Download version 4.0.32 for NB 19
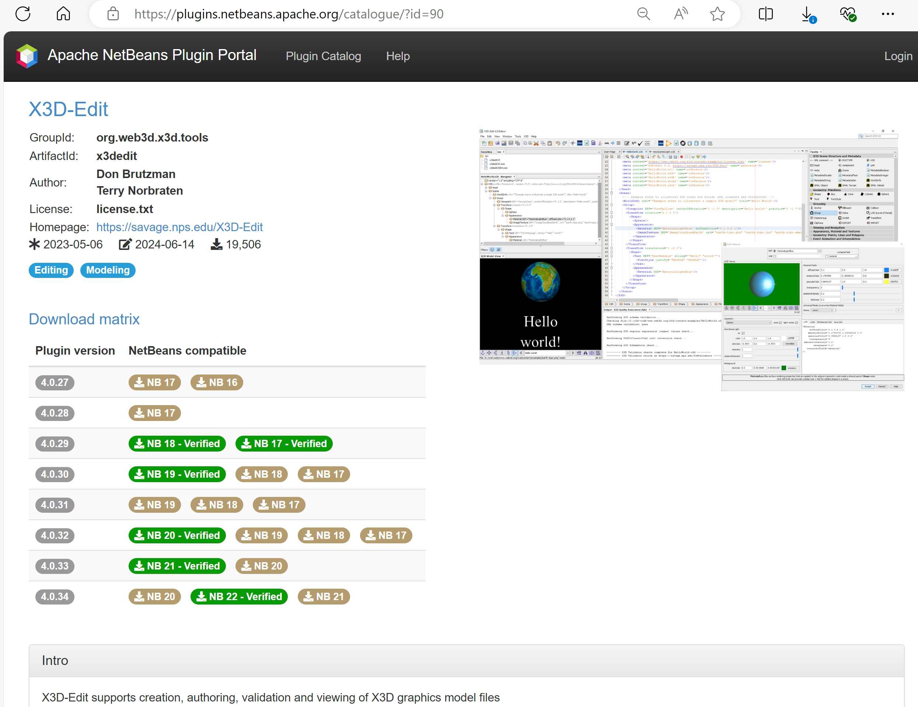Viewport: 918px width, 707px height. point(262,536)
